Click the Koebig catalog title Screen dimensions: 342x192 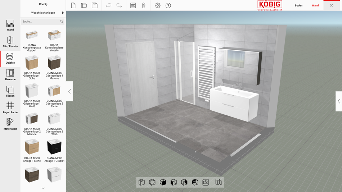[x=43, y=4]
